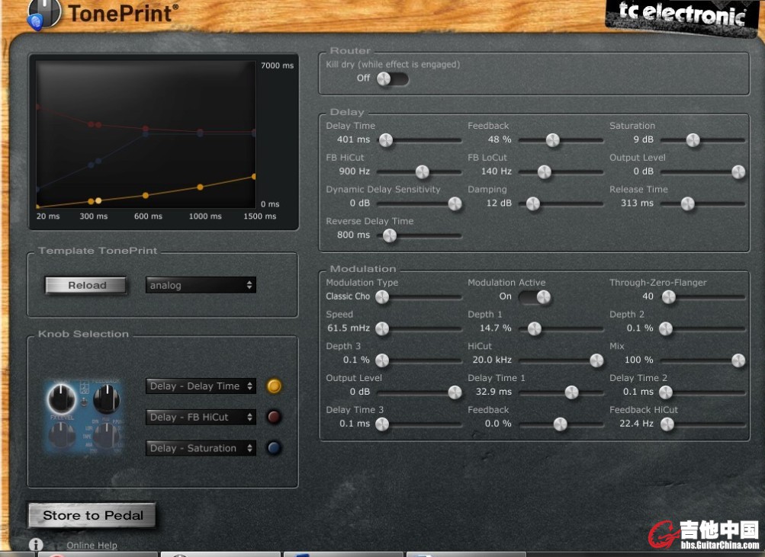Click the Through-Zero-Flanger slider handle
The image size is (765, 557).
[x=669, y=296]
